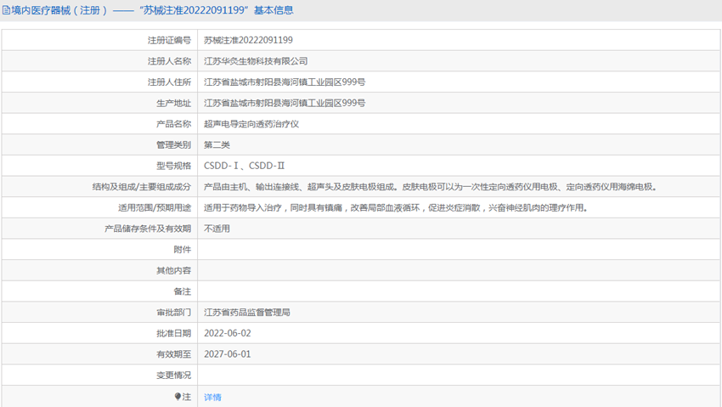Viewport: 722px width, 407px height.
Task: Select registration number value 苏械注准20222091199 in table
Action: (248, 40)
